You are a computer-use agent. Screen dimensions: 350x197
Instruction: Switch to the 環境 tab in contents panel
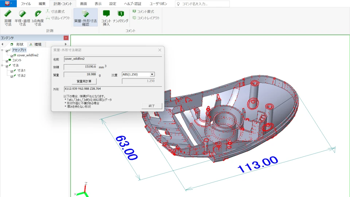coord(36,44)
